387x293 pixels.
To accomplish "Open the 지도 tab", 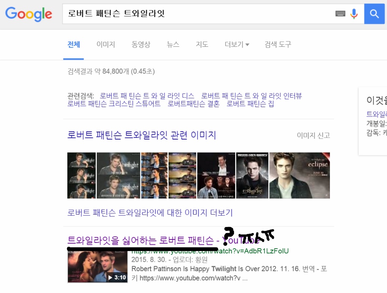I will (202, 44).
